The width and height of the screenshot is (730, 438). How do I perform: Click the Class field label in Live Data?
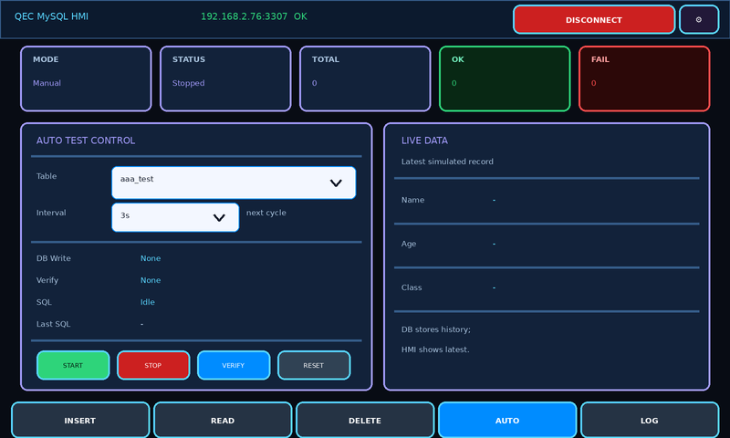(x=412, y=287)
